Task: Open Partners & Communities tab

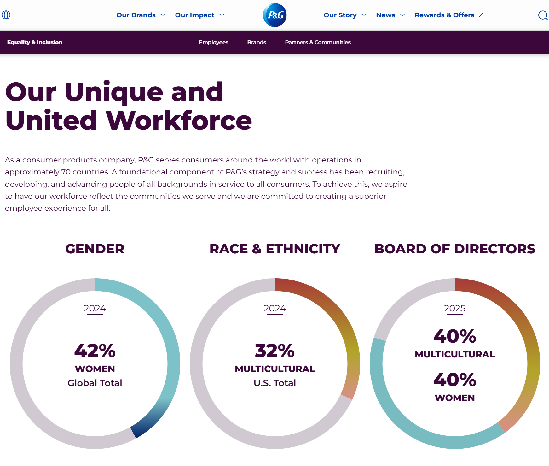Action: [318, 42]
